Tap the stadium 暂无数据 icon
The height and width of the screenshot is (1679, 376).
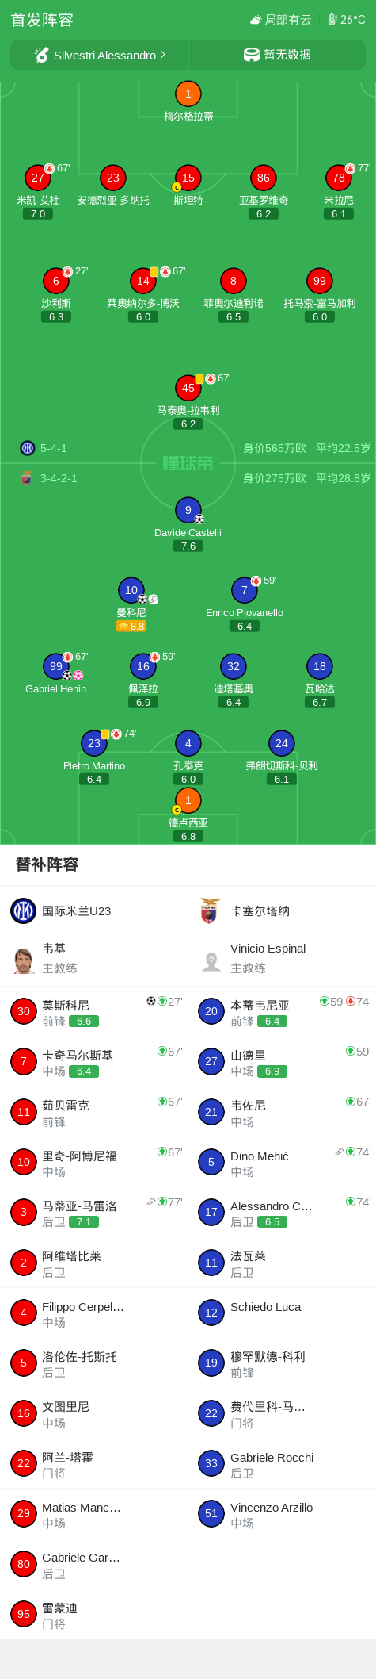click(x=252, y=55)
